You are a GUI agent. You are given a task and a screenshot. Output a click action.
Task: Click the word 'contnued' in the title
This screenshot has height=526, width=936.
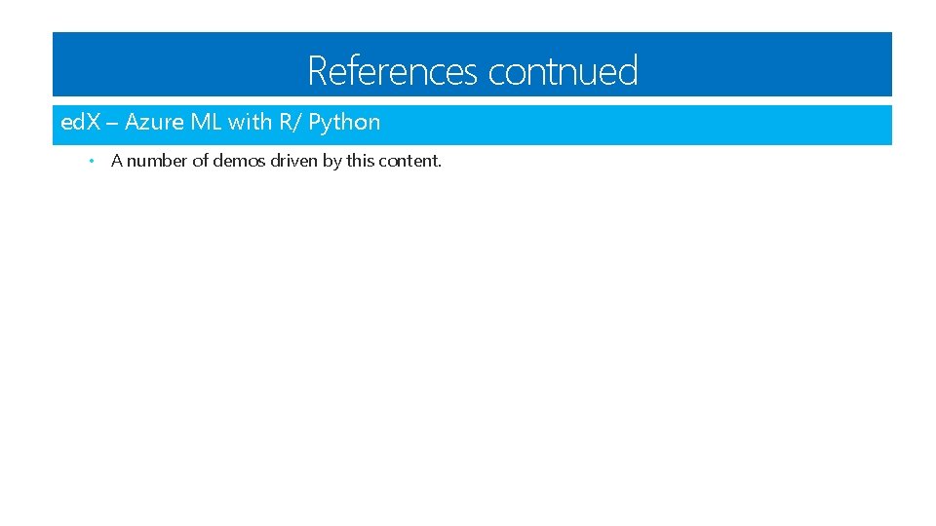563,70
